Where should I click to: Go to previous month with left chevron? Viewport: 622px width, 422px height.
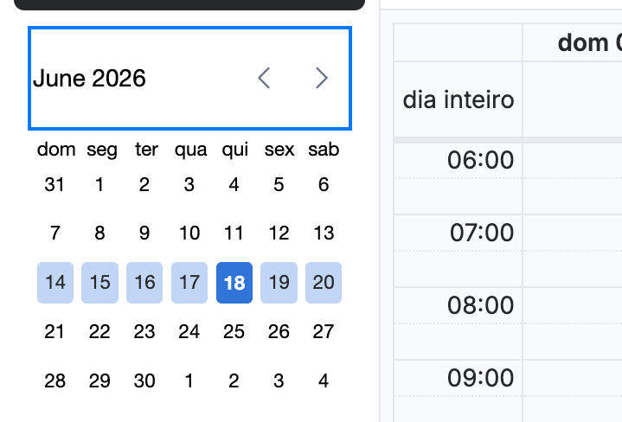264,78
